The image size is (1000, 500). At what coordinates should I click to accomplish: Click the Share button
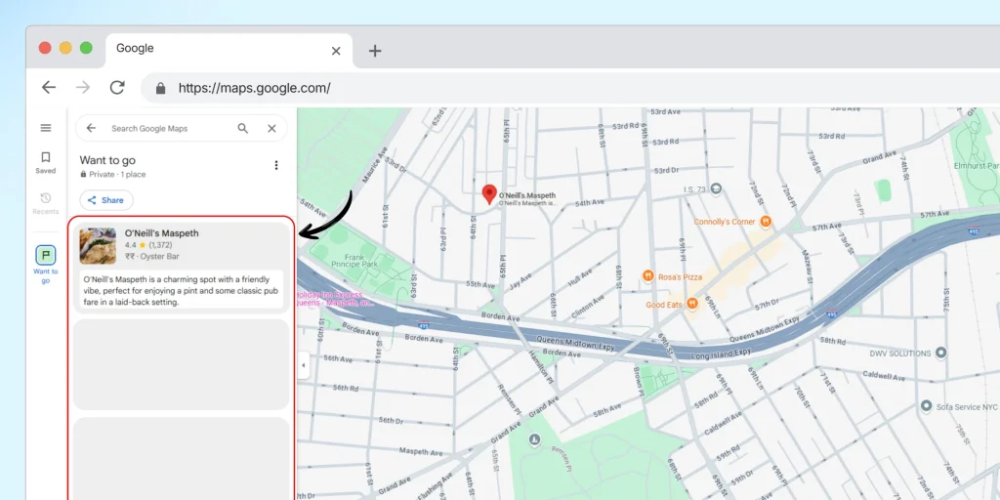[105, 200]
